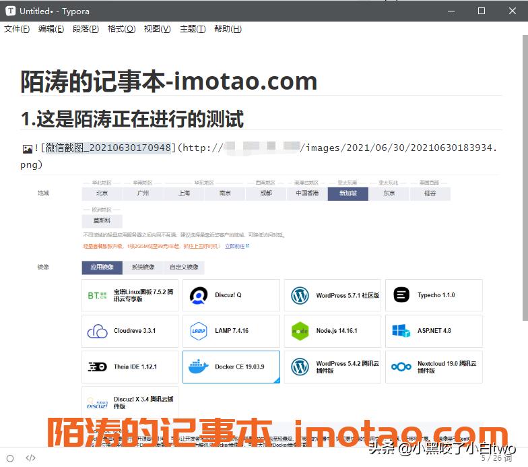528x467 pixels.
Task: Select the 南京 region tab
Action: click(x=225, y=193)
